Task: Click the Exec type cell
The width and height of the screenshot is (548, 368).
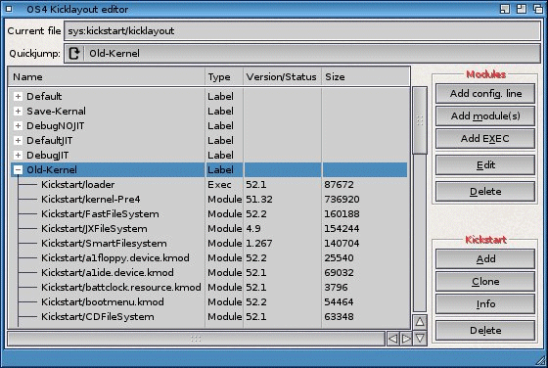Action: tap(219, 185)
